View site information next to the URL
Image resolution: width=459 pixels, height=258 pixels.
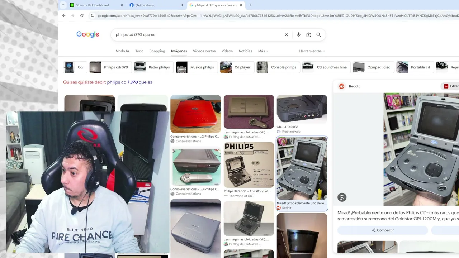coord(93,16)
